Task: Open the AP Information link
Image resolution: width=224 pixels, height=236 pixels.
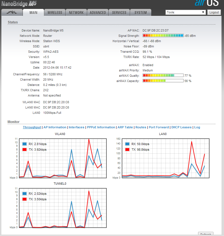Action: [55, 127]
